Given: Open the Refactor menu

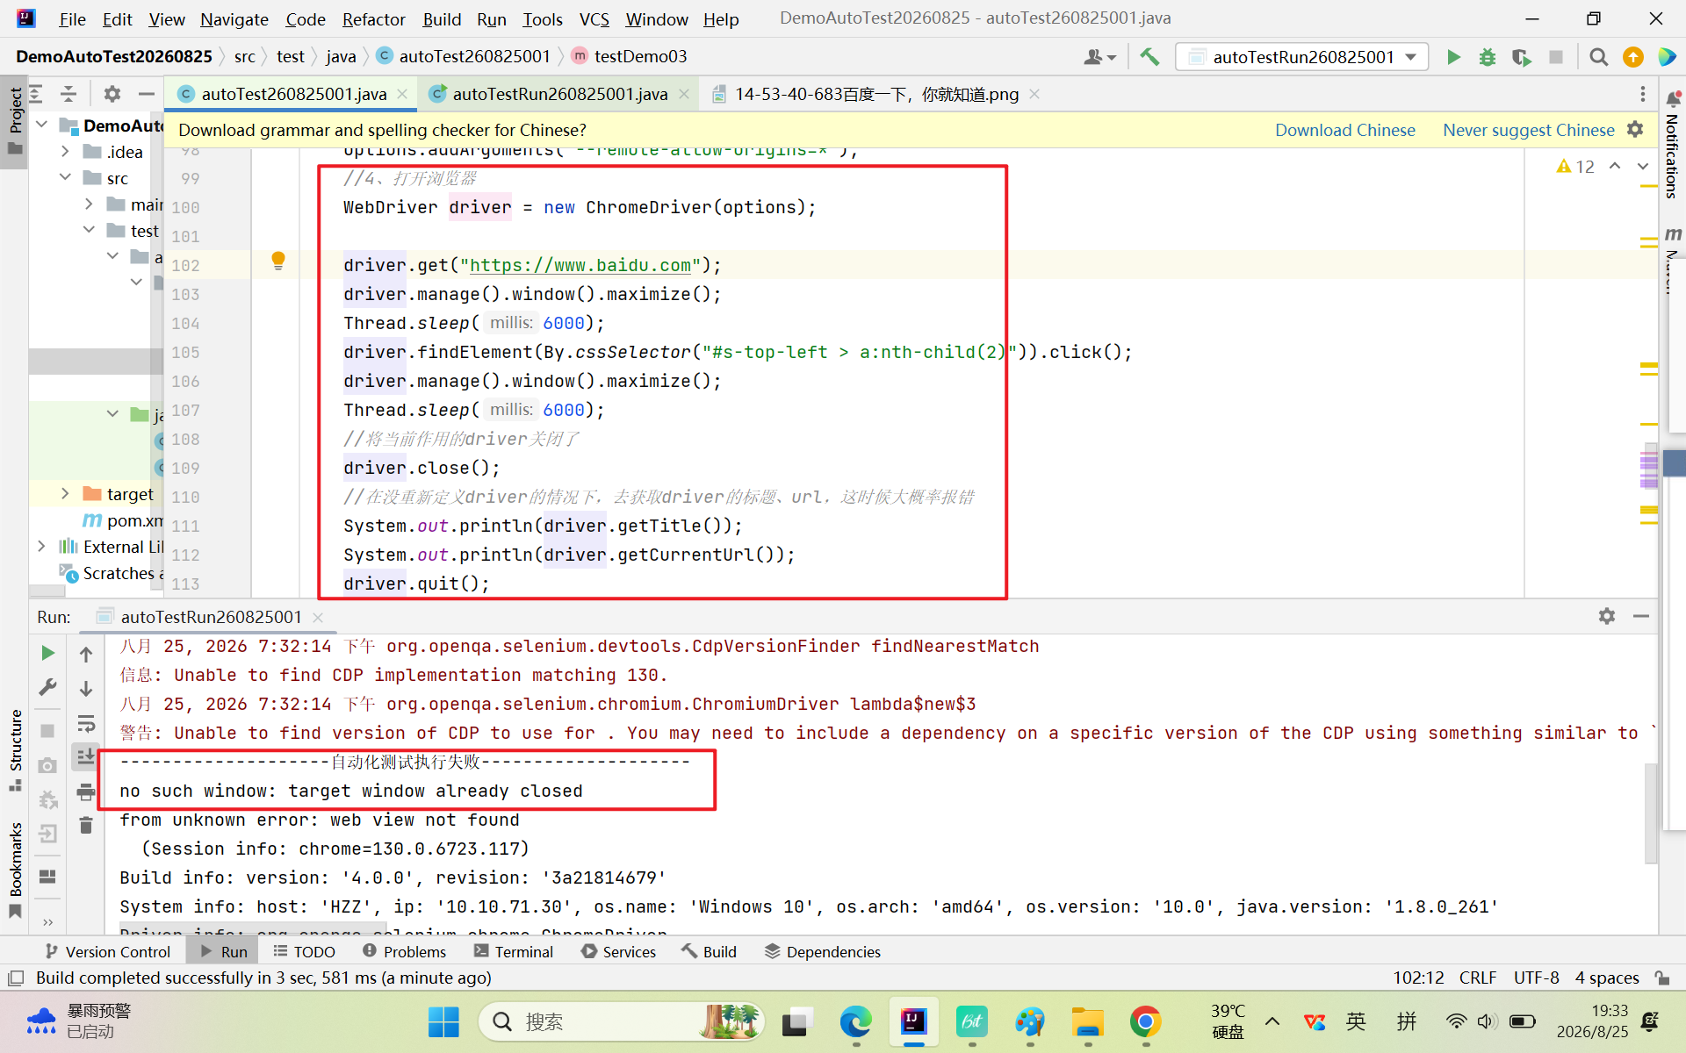Looking at the screenshot, I should click(373, 18).
